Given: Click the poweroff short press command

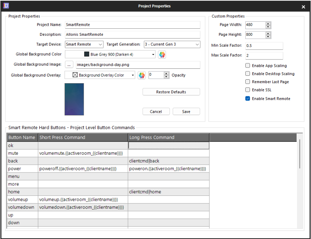Looking at the screenshot, I should point(83,169).
